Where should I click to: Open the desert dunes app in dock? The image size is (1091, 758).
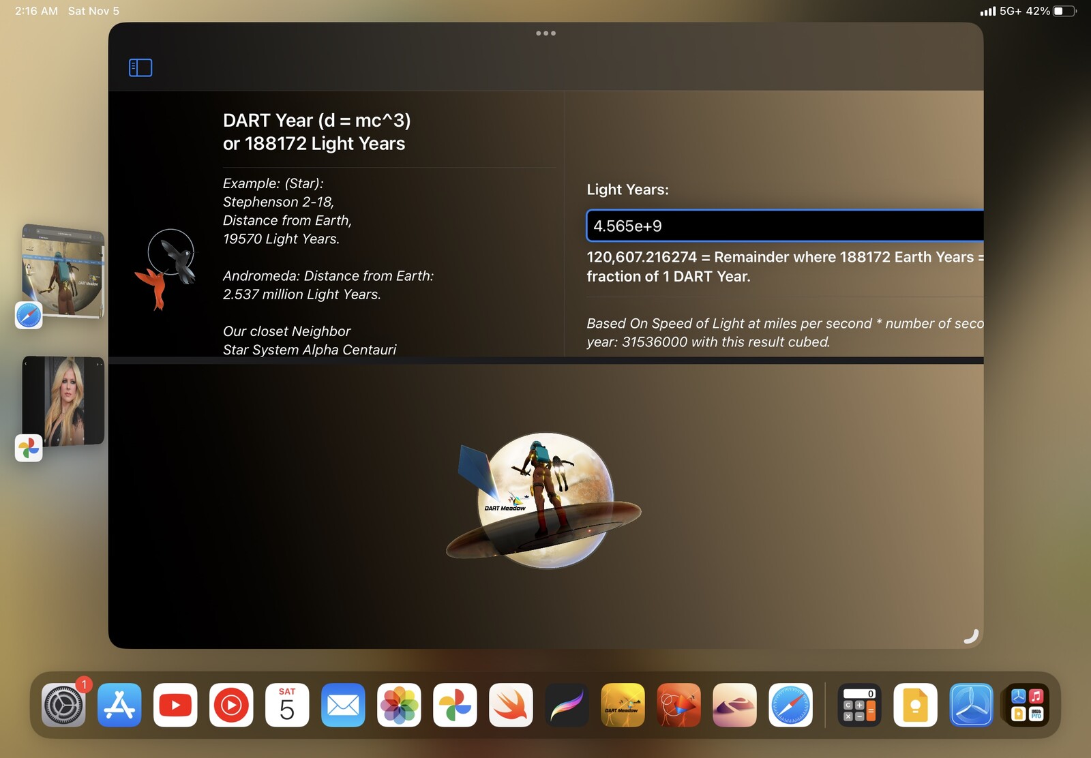click(734, 705)
